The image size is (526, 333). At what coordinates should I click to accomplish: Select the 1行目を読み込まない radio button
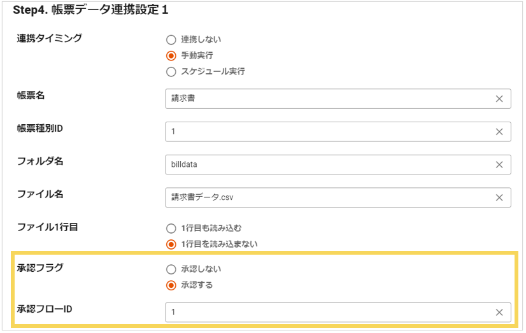[171, 244]
